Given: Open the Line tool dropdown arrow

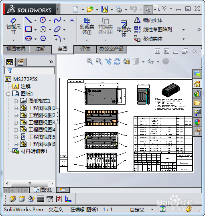Looking at the screenshot, I should 35,20.
